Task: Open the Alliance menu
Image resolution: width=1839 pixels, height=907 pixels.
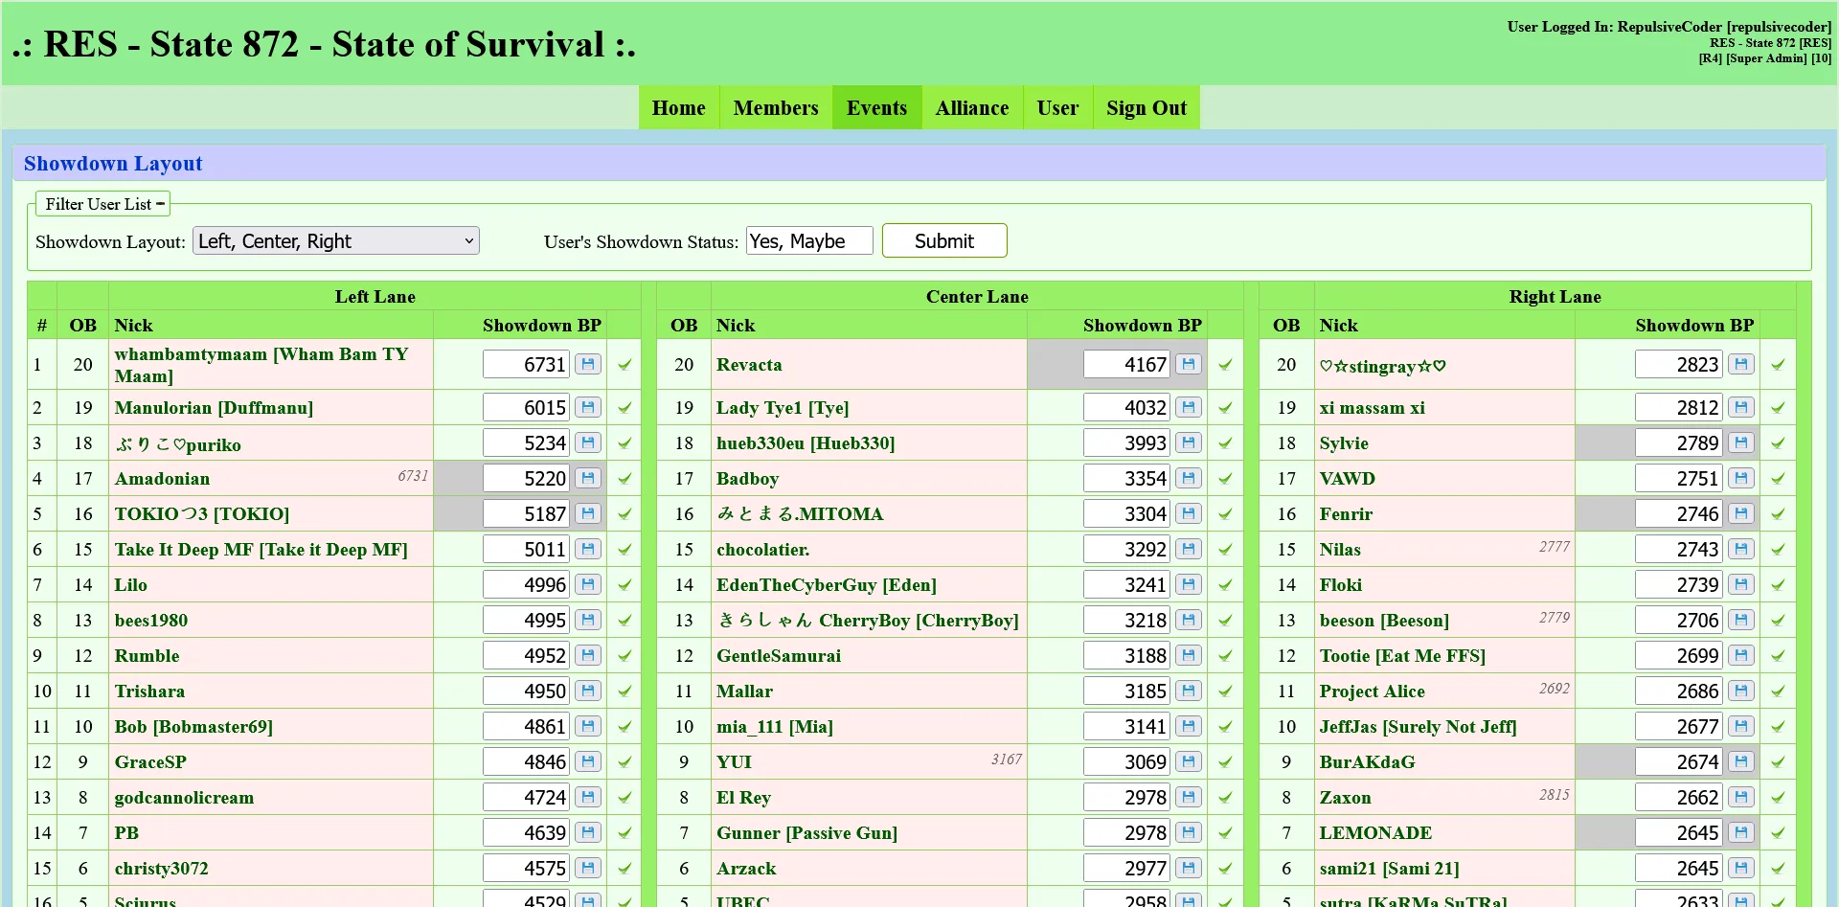Action: pos(972,107)
